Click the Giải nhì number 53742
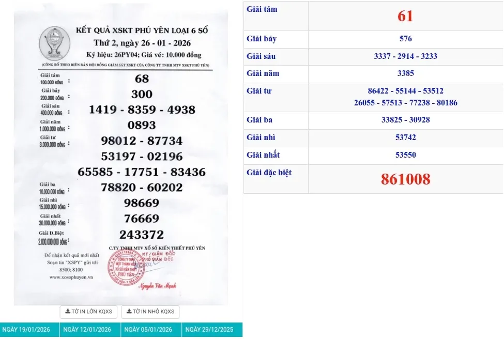The height and width of the screenshot is (339, 504). [x=405, y=137]
